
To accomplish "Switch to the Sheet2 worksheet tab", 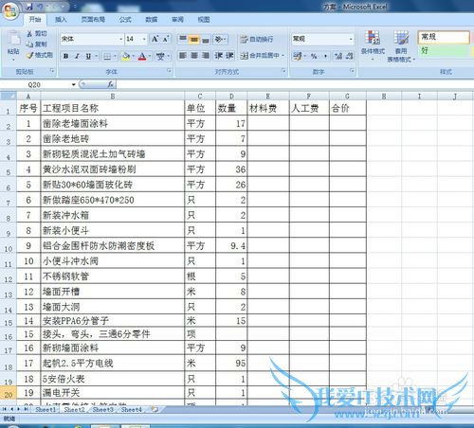I will (x=75, y=410).
